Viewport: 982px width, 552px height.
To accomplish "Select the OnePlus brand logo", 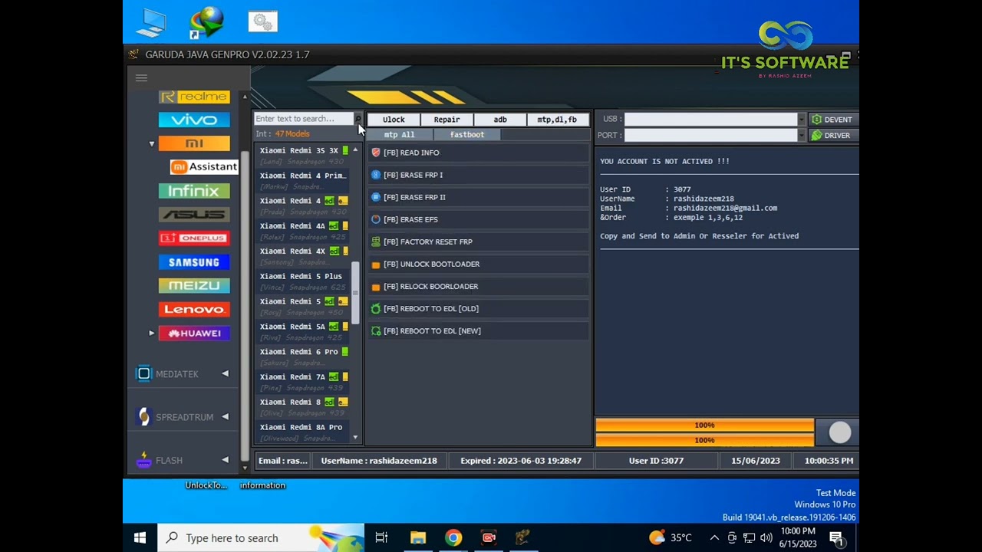I will coord(194,238).
